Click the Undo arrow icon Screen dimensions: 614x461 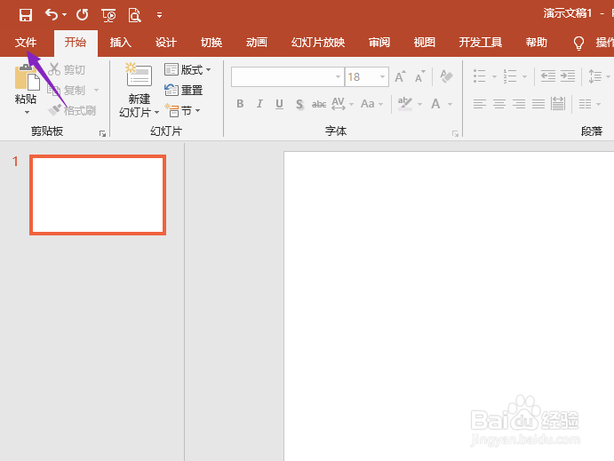click(52, 15)
